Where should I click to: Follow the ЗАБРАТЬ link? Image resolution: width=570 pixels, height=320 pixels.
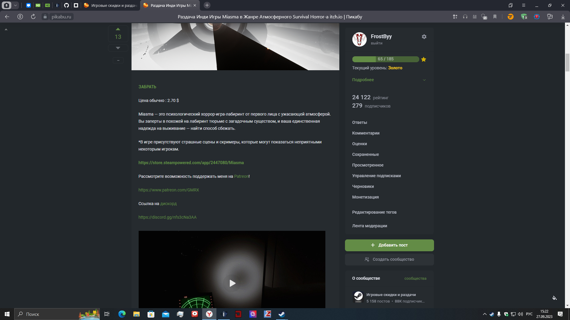(x=147, y=87)
